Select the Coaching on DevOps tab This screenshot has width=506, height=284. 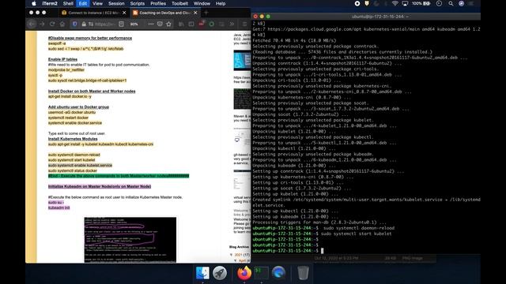pyautogui.click(x=164, y=13)
